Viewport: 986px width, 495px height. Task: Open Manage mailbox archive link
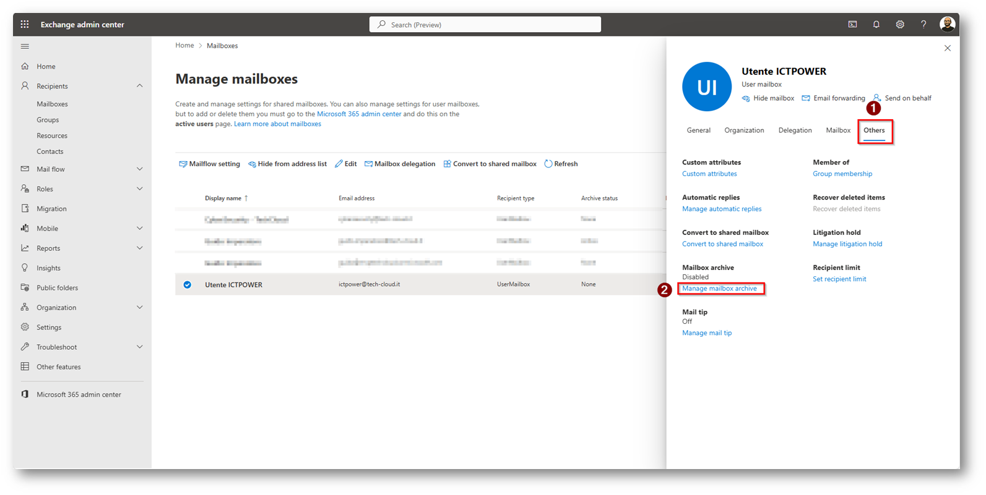(719, 289)
